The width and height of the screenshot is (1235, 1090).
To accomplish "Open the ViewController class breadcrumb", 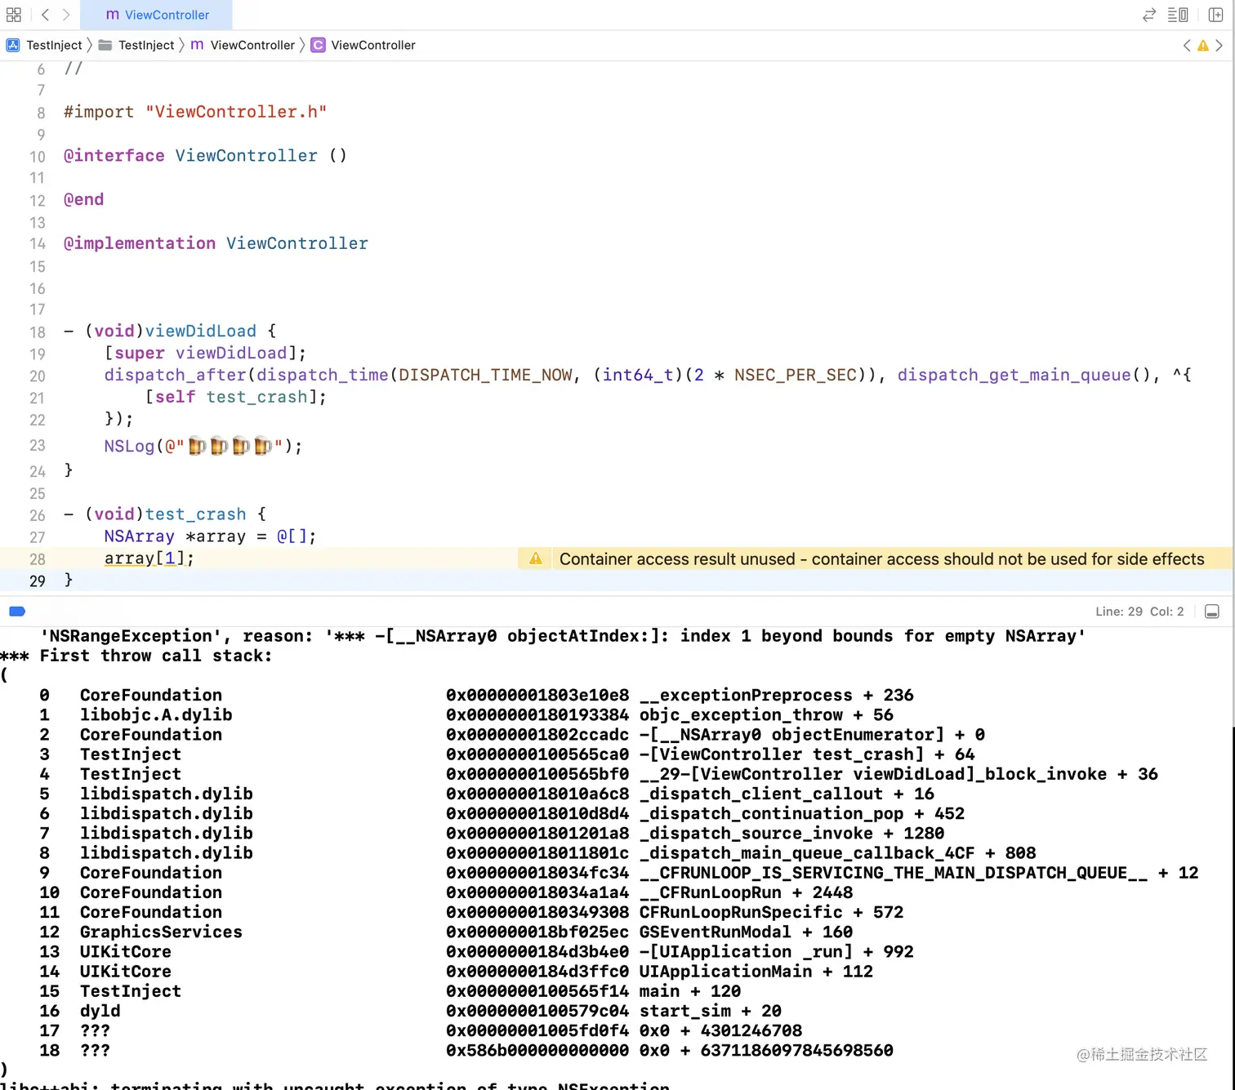I will pyautogui.click(x=363, y=45).
